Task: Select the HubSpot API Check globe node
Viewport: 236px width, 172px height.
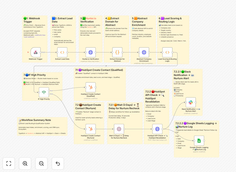Action: tap(157, 129)
